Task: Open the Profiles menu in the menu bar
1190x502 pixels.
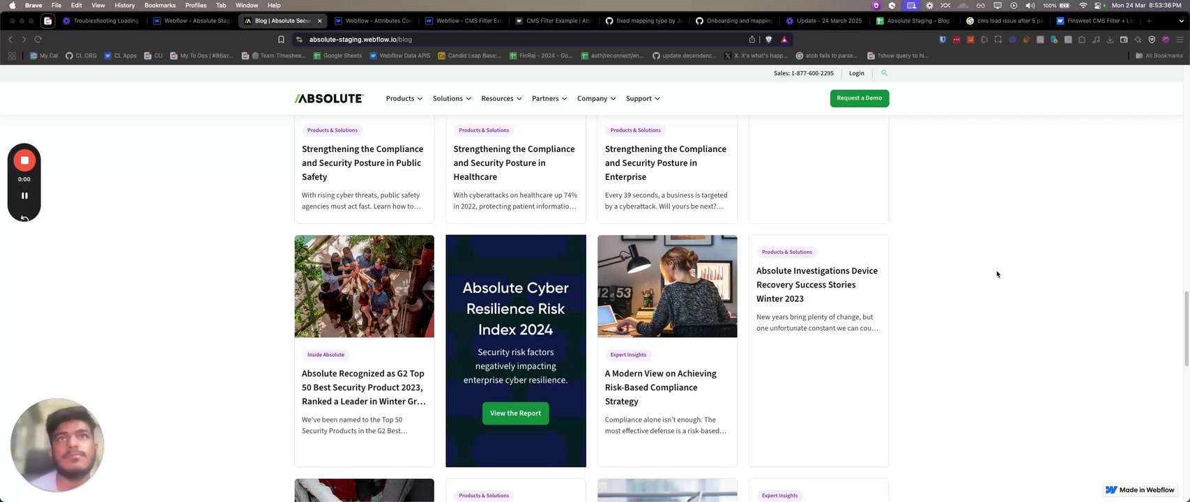Action: [x=196, y=5]
